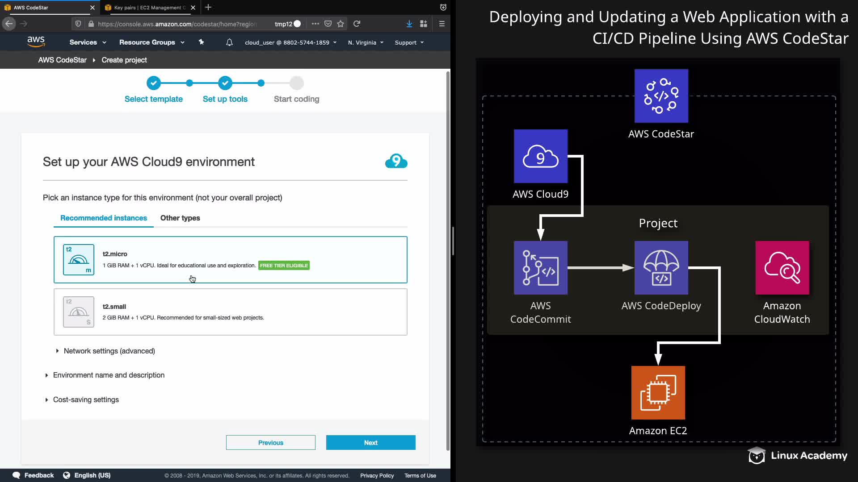Click the shield tracking protection icon
Screen dimensions: 858x482
(78, 24)
